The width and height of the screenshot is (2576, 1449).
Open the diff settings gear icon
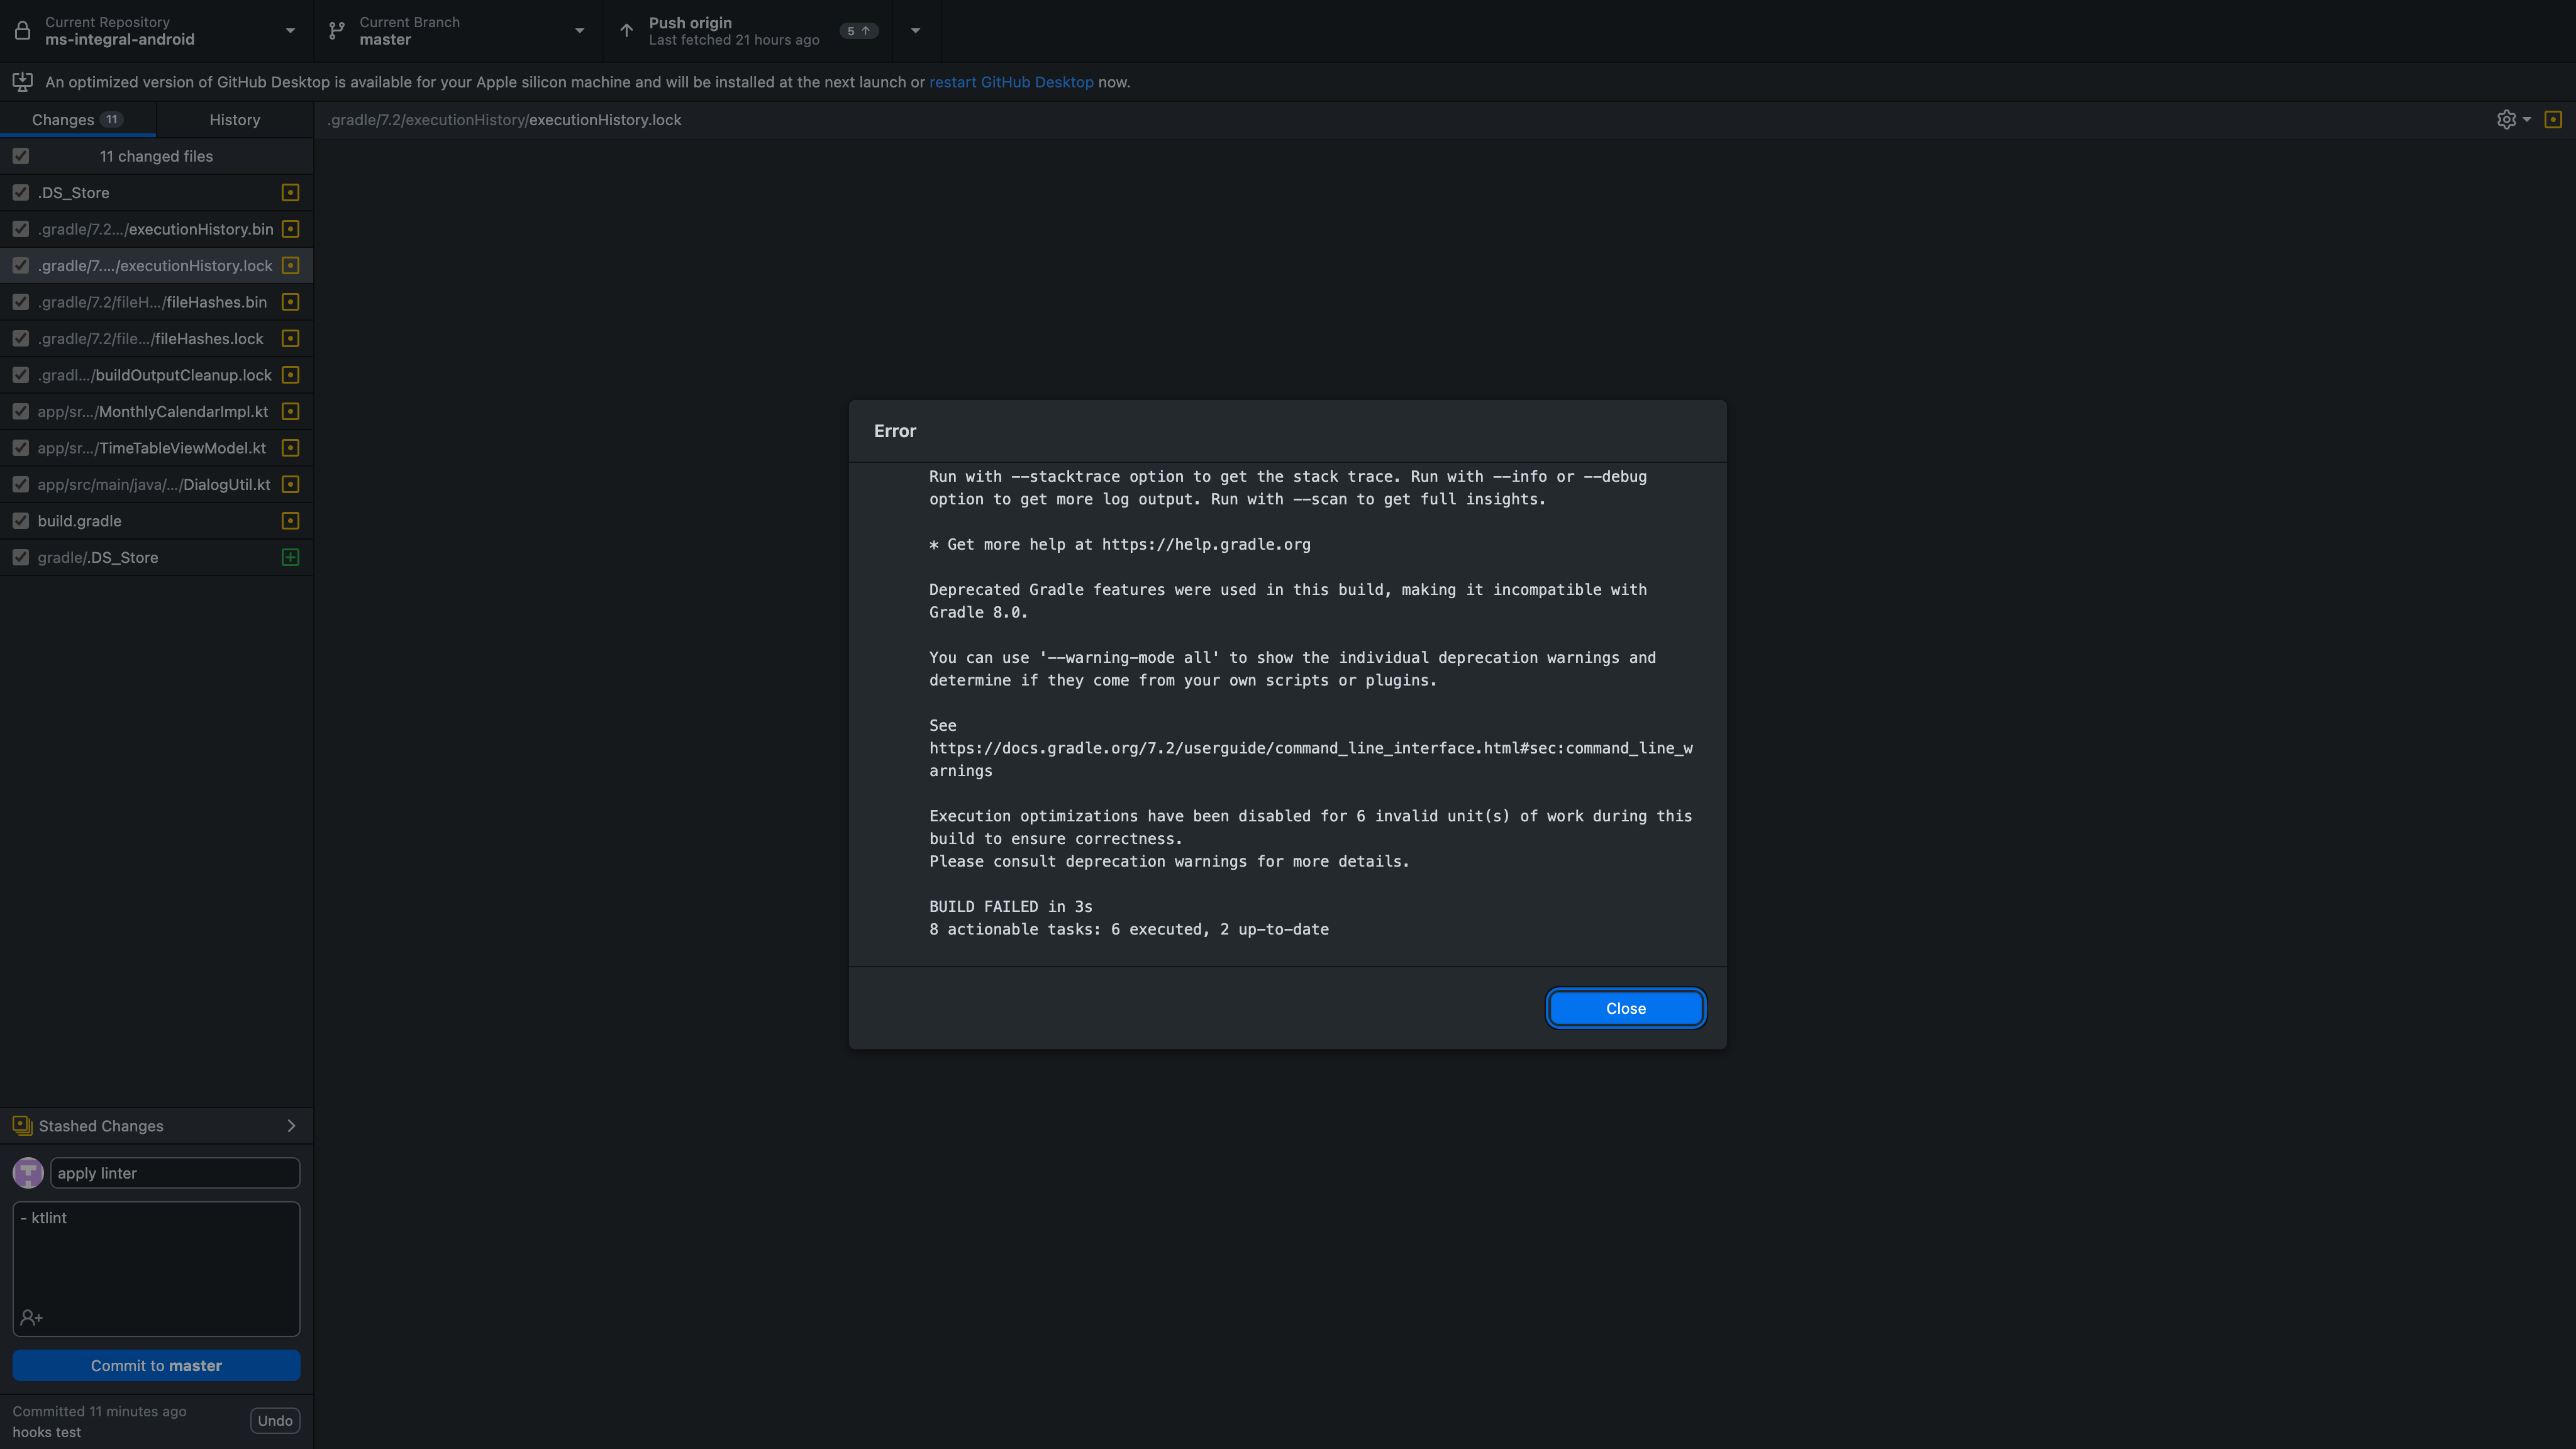pyautogui.click(x=2506, y=120)
